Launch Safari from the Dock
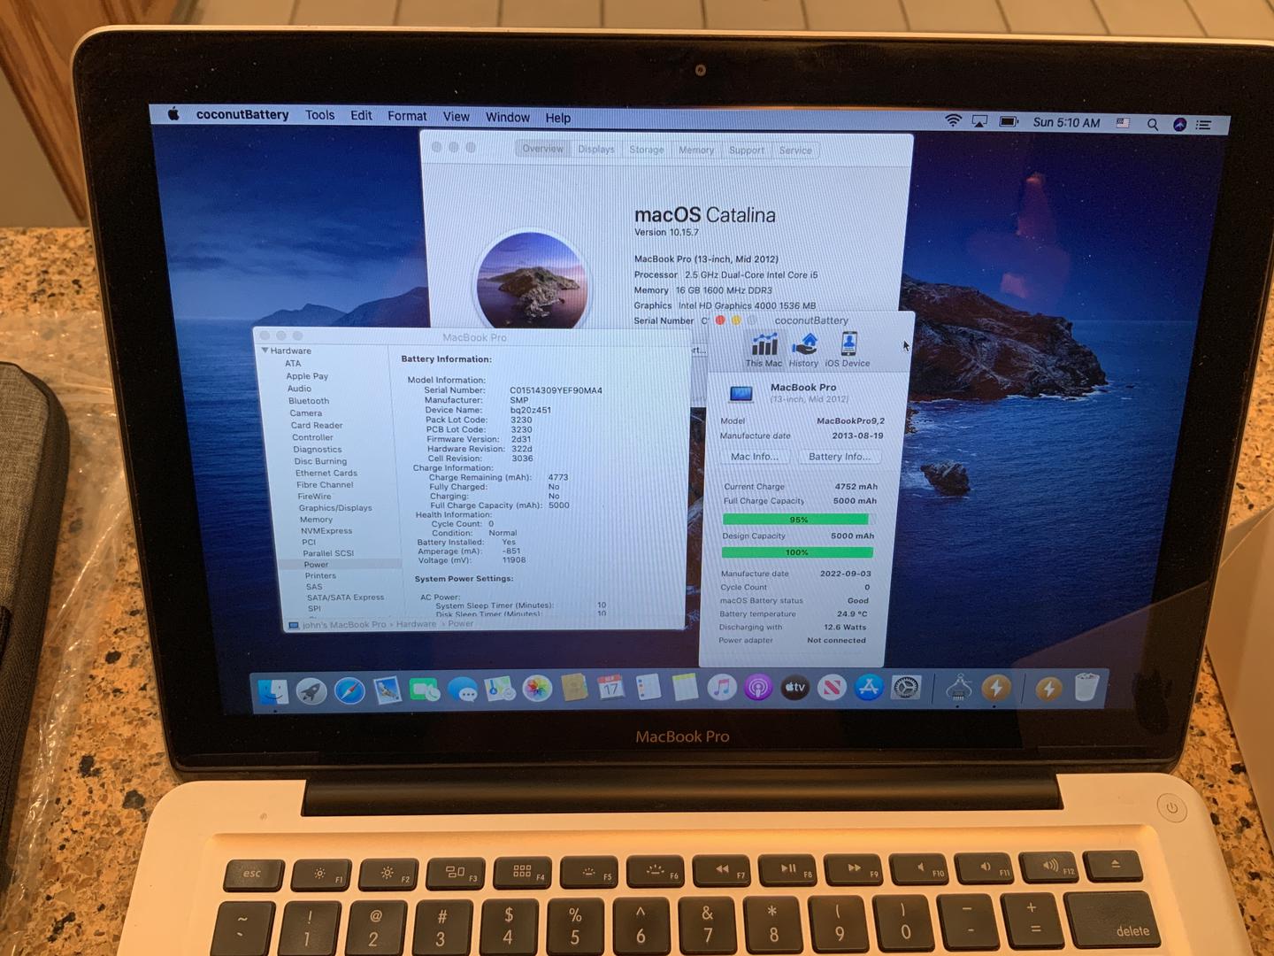1274x956 pixels. 349,690
